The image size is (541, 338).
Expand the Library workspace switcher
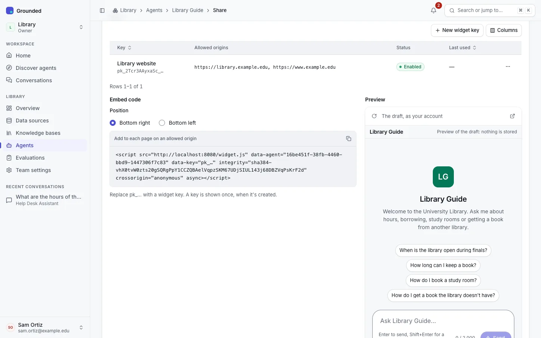click(x=81, y=27)
